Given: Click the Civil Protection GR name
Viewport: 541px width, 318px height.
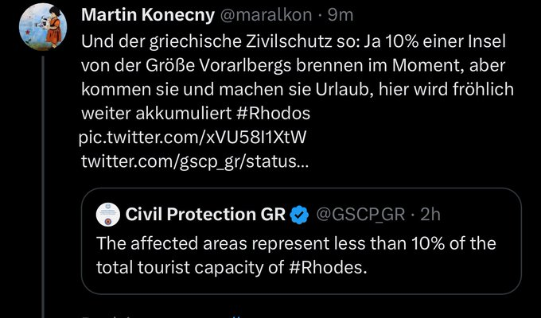Looking at the screenshot, I should pos(204,213).
